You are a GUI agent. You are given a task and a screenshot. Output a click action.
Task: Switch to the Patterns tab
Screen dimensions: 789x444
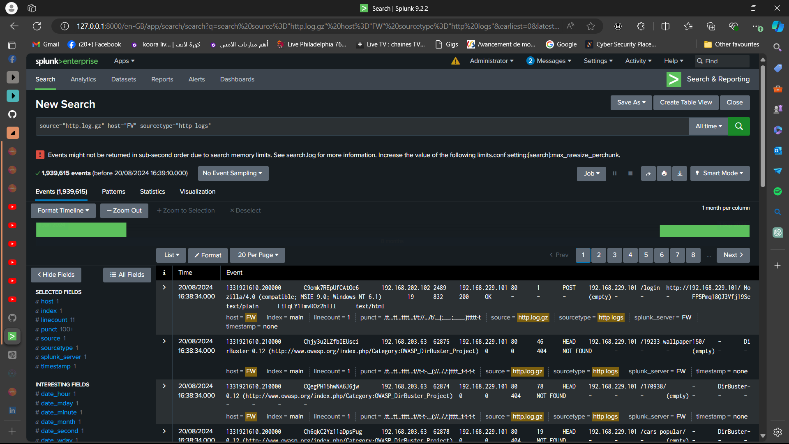113,192
